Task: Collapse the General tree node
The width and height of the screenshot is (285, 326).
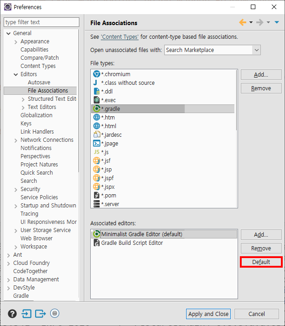Action: pos(8,33)
